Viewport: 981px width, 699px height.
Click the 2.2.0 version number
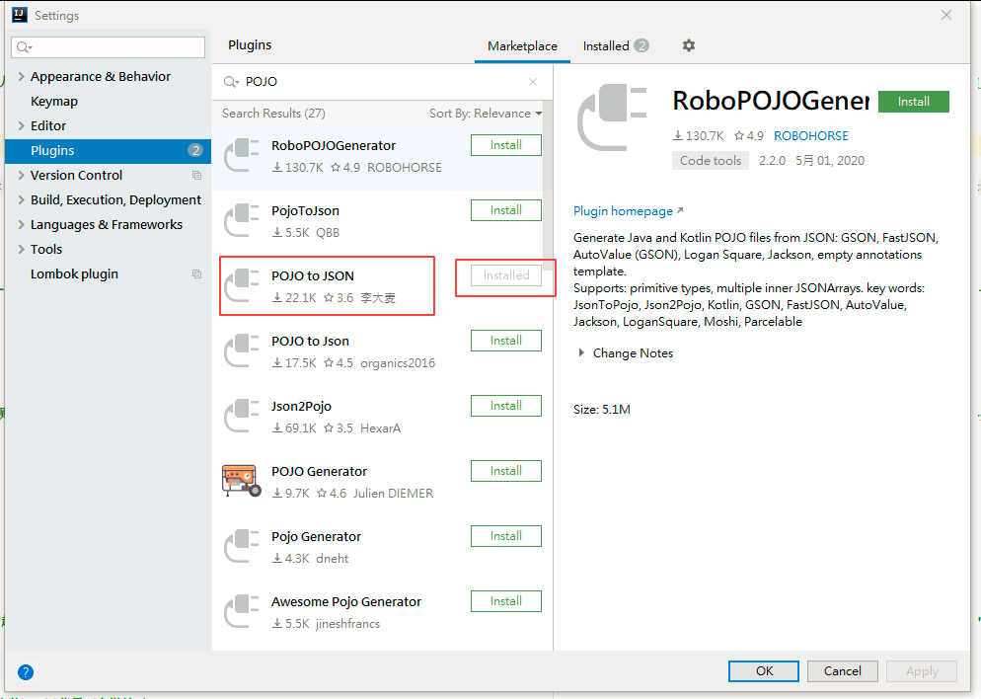pos(772,161)
